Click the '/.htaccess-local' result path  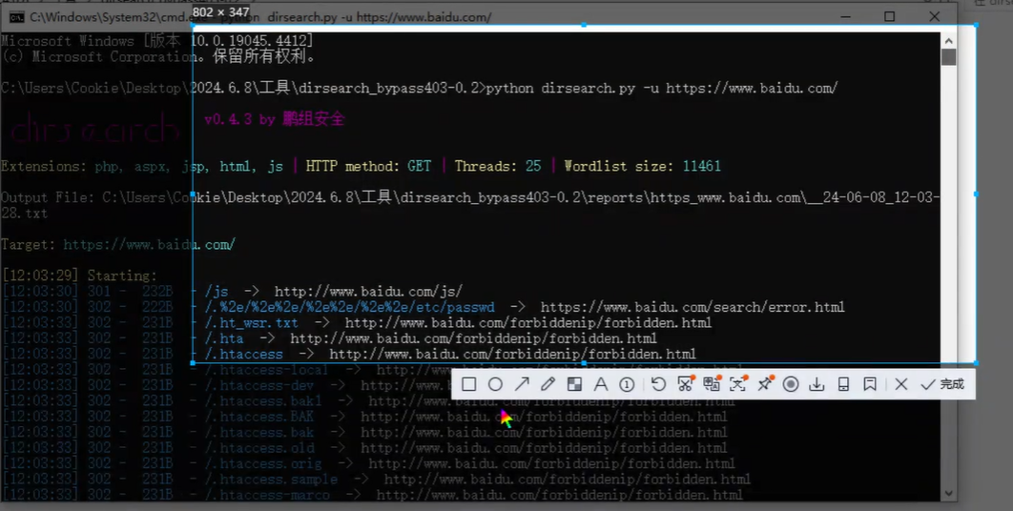pyautogui.click(x=267, y=370)
